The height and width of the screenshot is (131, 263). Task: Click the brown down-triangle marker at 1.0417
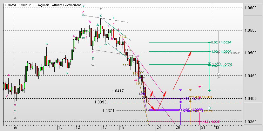pyautogui.click(x=190, y=90)
